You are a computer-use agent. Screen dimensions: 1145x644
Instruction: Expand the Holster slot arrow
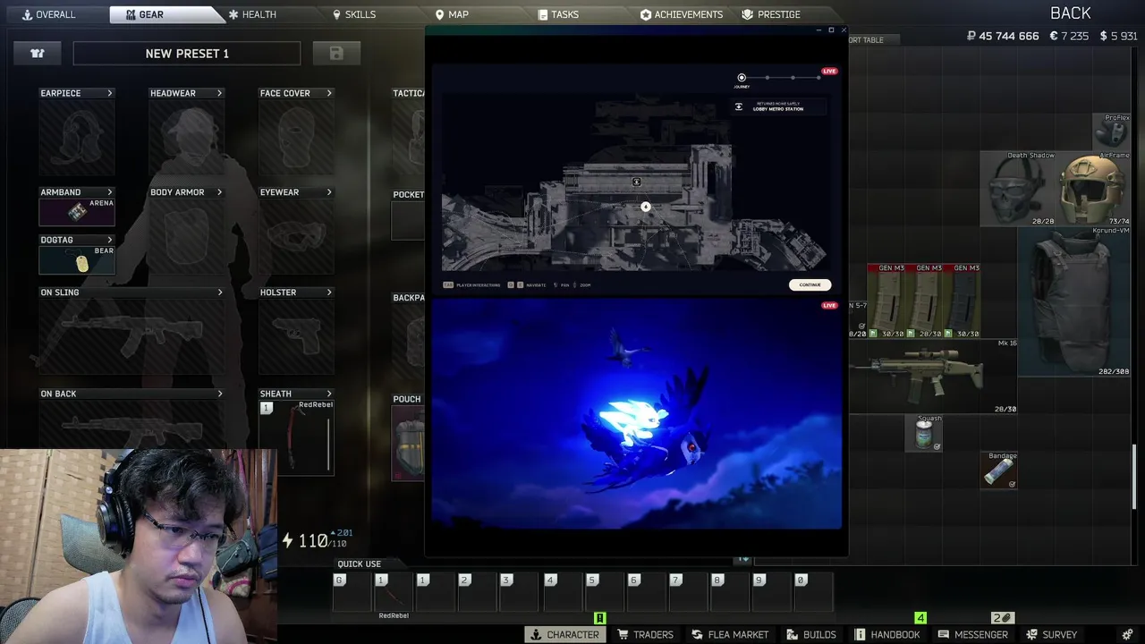[329, 292]
